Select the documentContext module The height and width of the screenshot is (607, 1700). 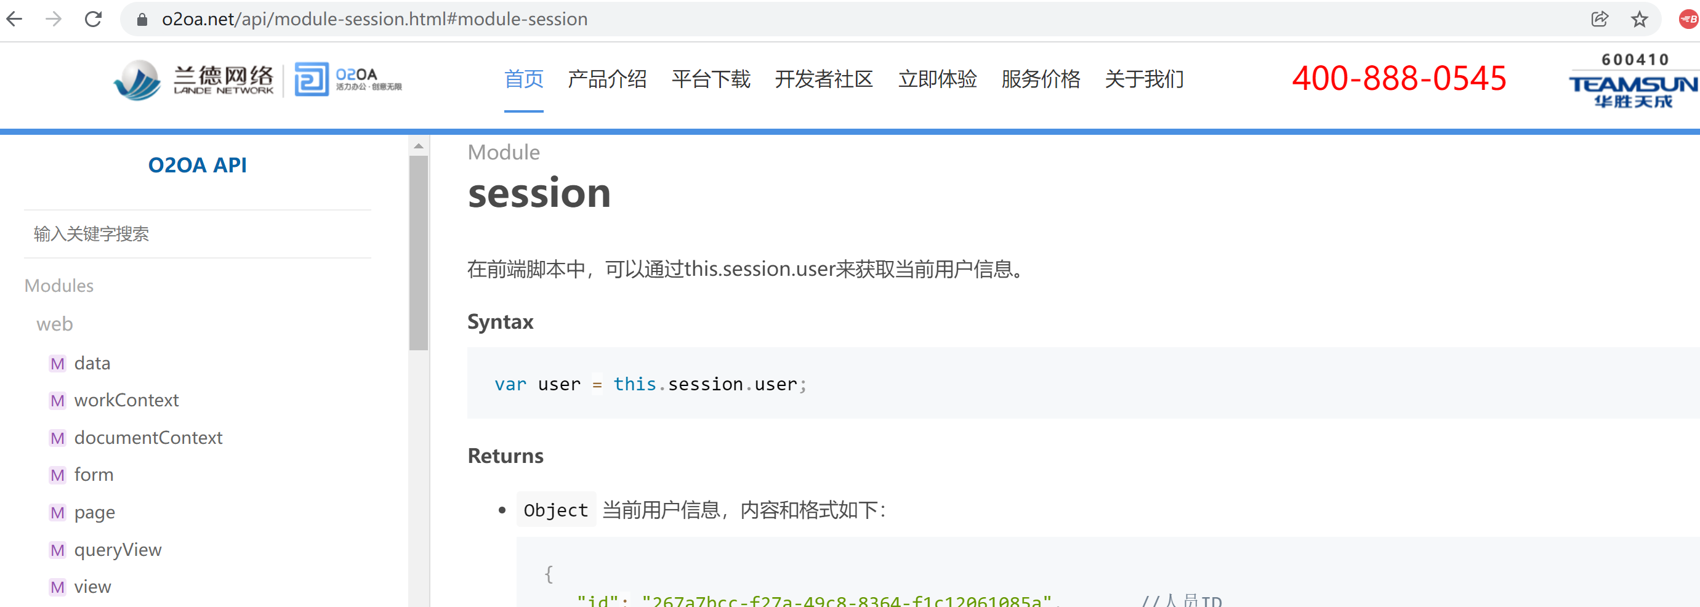148,438
